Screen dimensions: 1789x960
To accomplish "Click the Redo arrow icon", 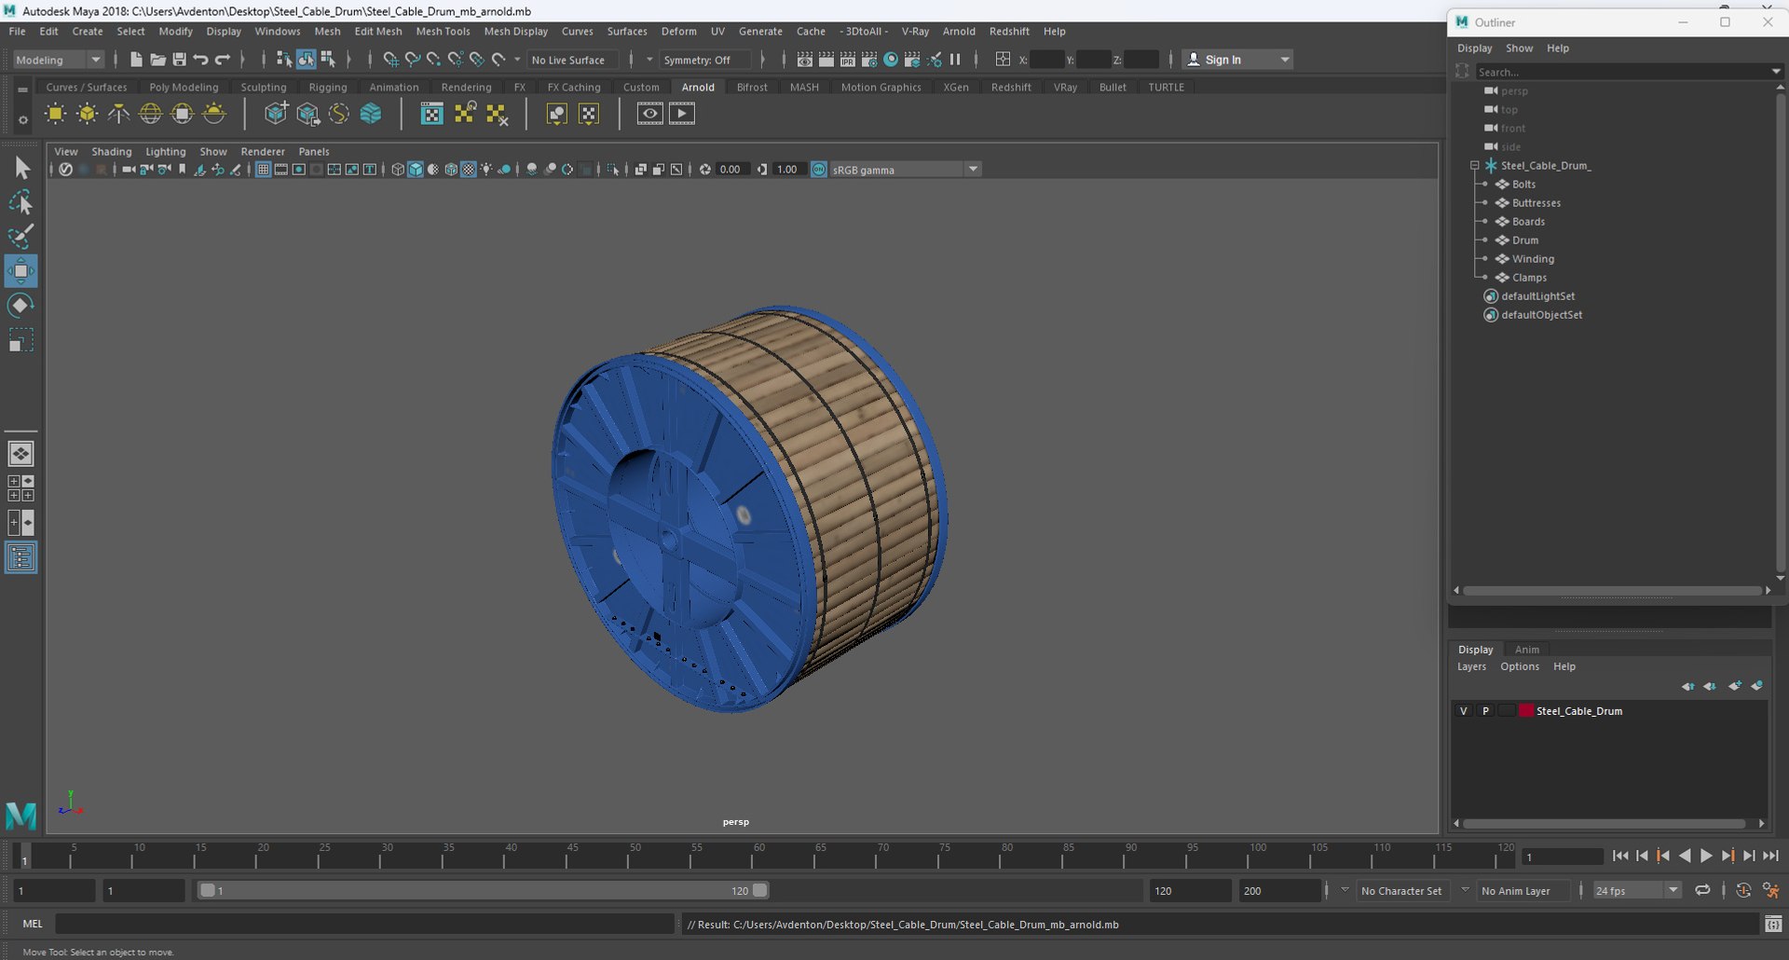I will click(222, 60).
